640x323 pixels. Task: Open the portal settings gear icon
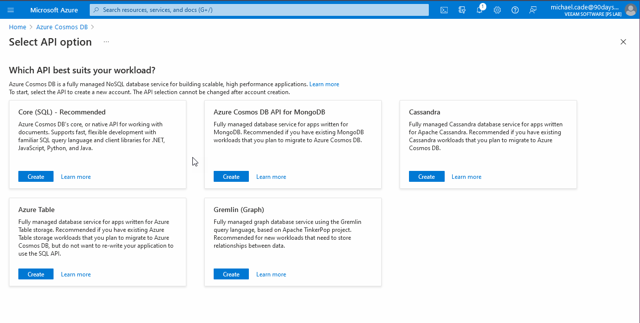(x=497, y=9)
